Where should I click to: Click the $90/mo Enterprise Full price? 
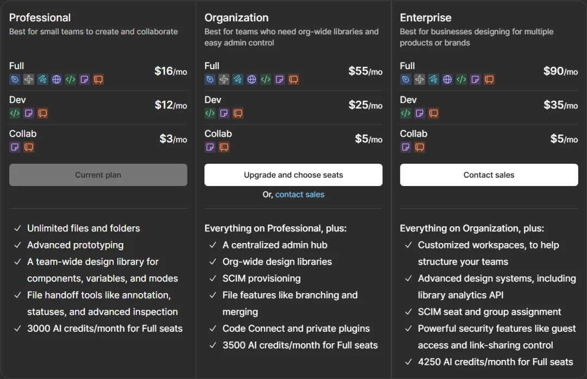(x=560, y=71)
